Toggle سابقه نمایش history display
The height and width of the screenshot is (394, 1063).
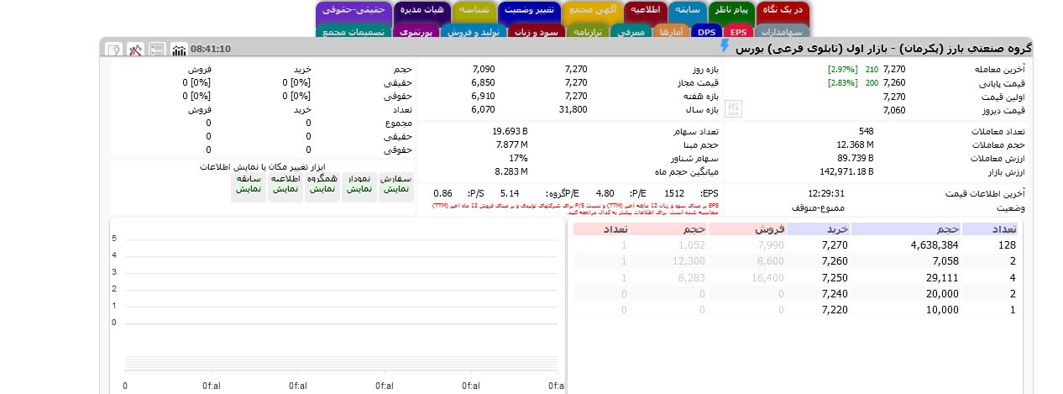[249, 184]
